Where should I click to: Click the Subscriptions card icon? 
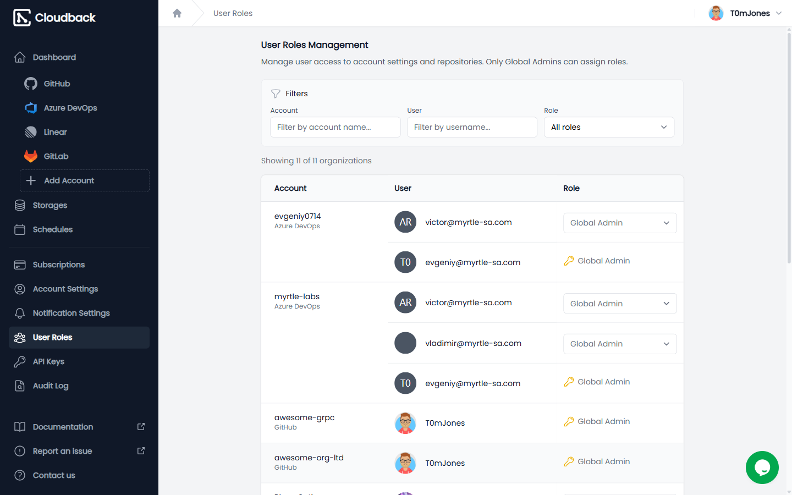pyautogui.click(x=20, y=265)
